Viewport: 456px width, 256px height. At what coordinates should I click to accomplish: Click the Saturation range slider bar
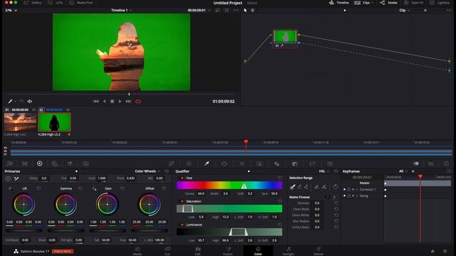tap(229, 208)
